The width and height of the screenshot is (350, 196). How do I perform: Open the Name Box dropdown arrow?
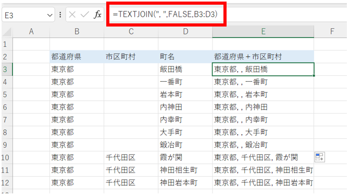point(49,15)
